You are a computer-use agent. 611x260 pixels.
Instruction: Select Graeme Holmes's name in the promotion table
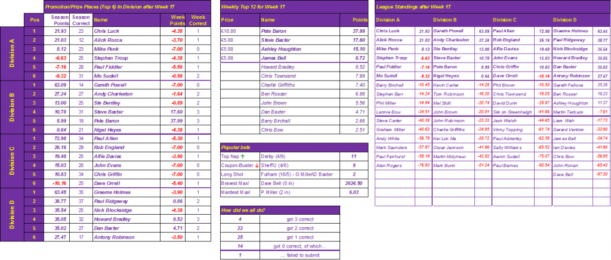[112, 192]
